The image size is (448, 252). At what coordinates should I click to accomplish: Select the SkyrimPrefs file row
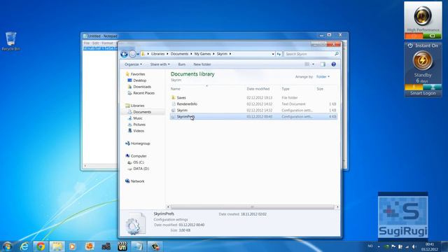pos(253,117)
